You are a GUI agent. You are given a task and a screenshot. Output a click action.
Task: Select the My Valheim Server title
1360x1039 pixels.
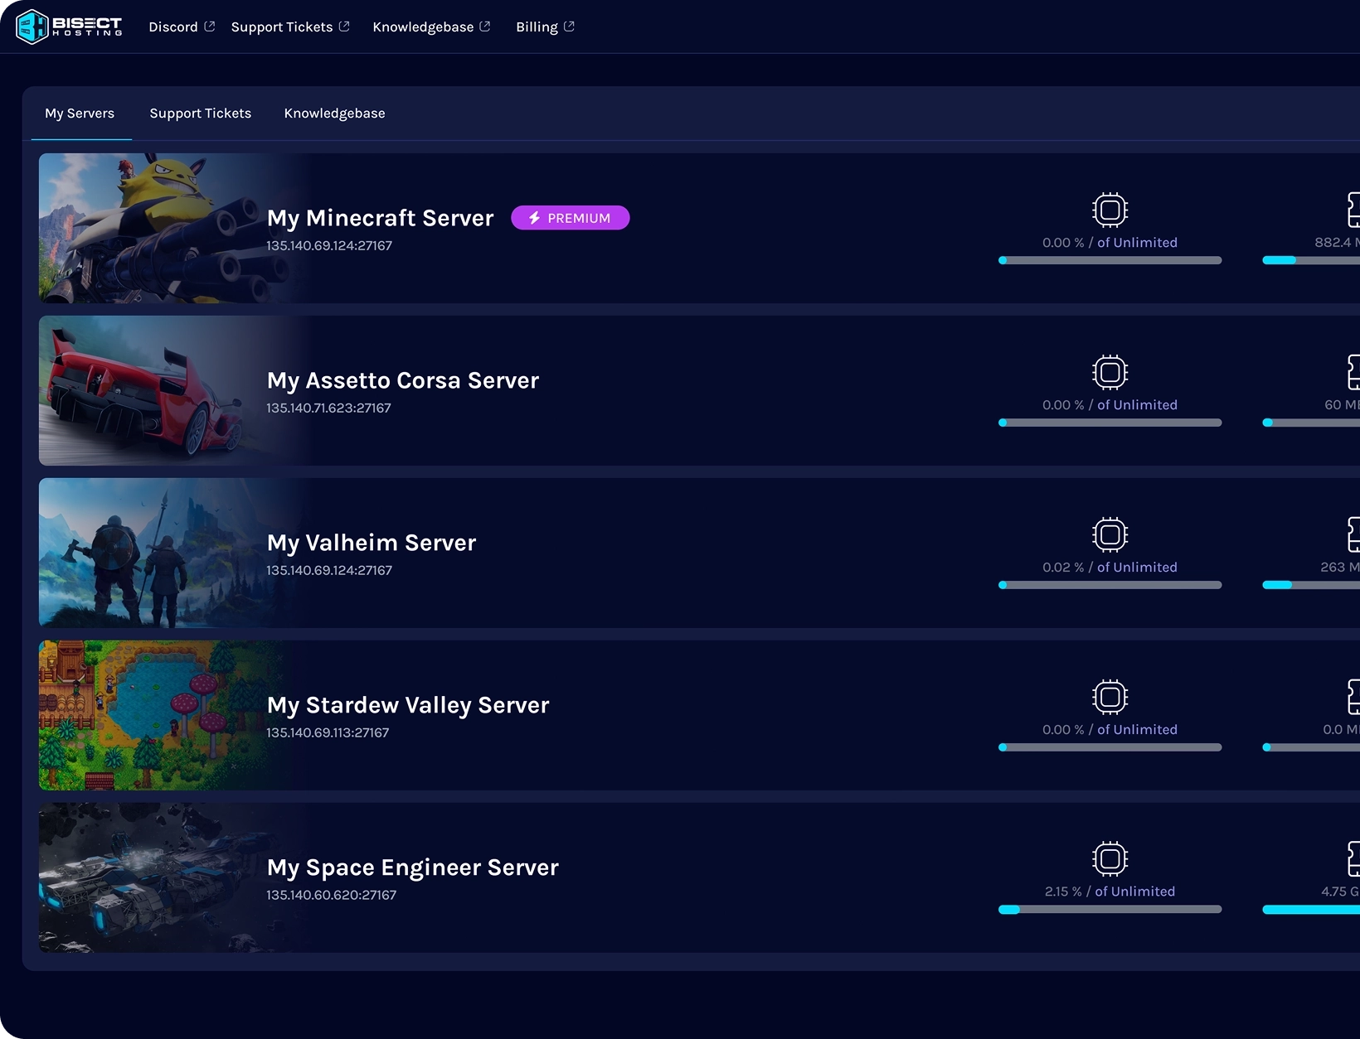(x=372, y=543)
